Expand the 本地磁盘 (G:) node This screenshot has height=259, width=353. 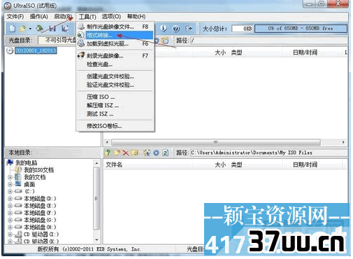(10, 220)
